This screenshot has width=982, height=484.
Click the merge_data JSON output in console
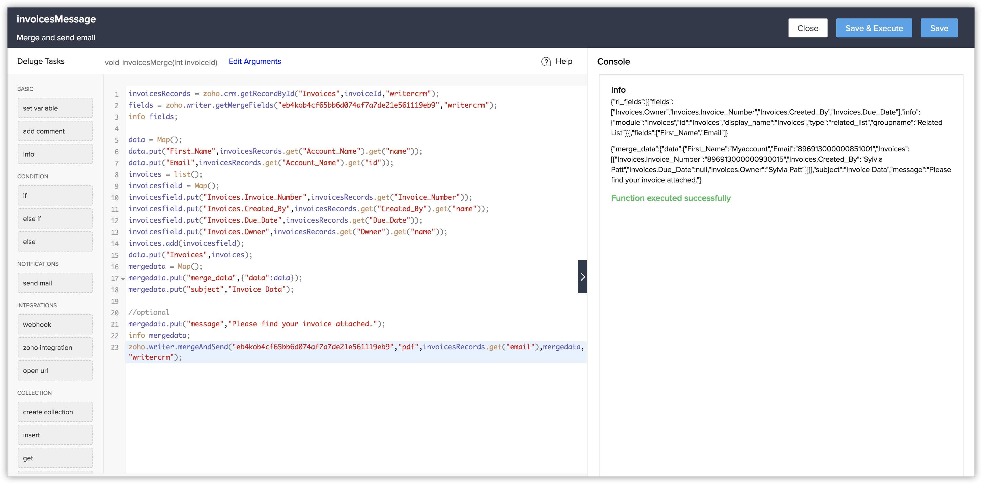[781, 165]
